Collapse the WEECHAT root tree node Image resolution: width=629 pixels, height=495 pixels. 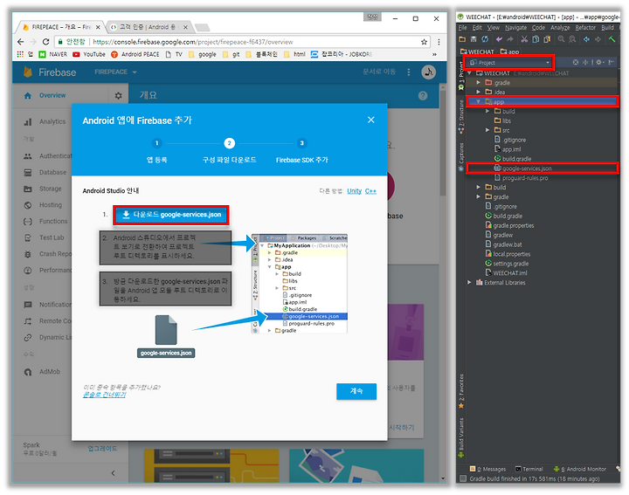tap(469, 73)
